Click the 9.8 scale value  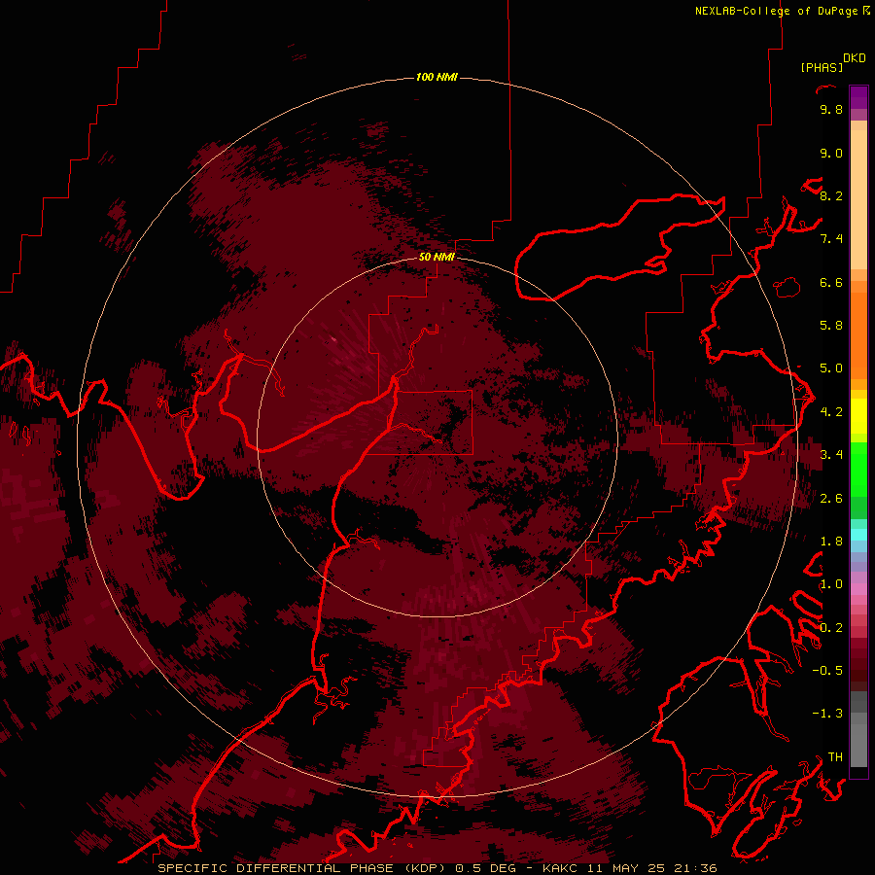(x=831, y=109)
